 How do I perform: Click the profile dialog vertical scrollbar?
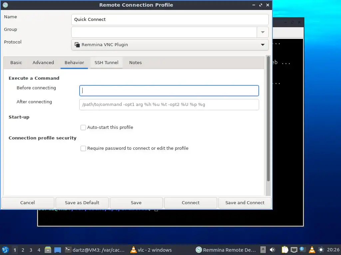pos(268,119)
